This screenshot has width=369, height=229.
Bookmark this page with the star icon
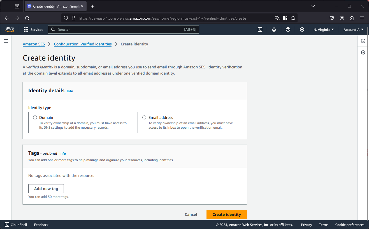pos(293,18)
